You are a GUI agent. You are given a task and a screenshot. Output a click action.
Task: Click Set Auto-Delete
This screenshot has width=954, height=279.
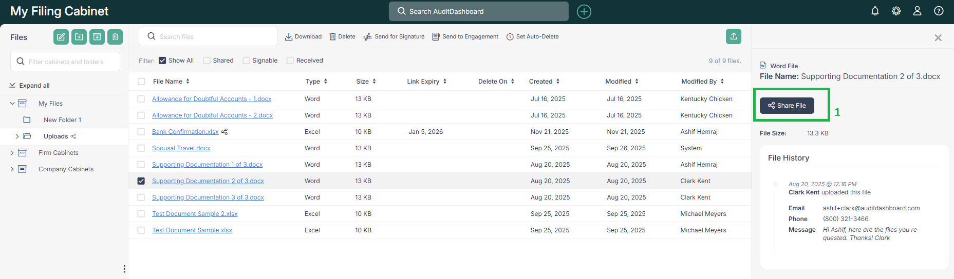(x=533, y=36)
